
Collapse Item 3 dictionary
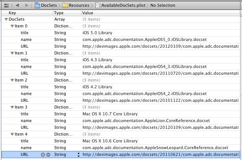pyautogui.click(x=12, y=107)
